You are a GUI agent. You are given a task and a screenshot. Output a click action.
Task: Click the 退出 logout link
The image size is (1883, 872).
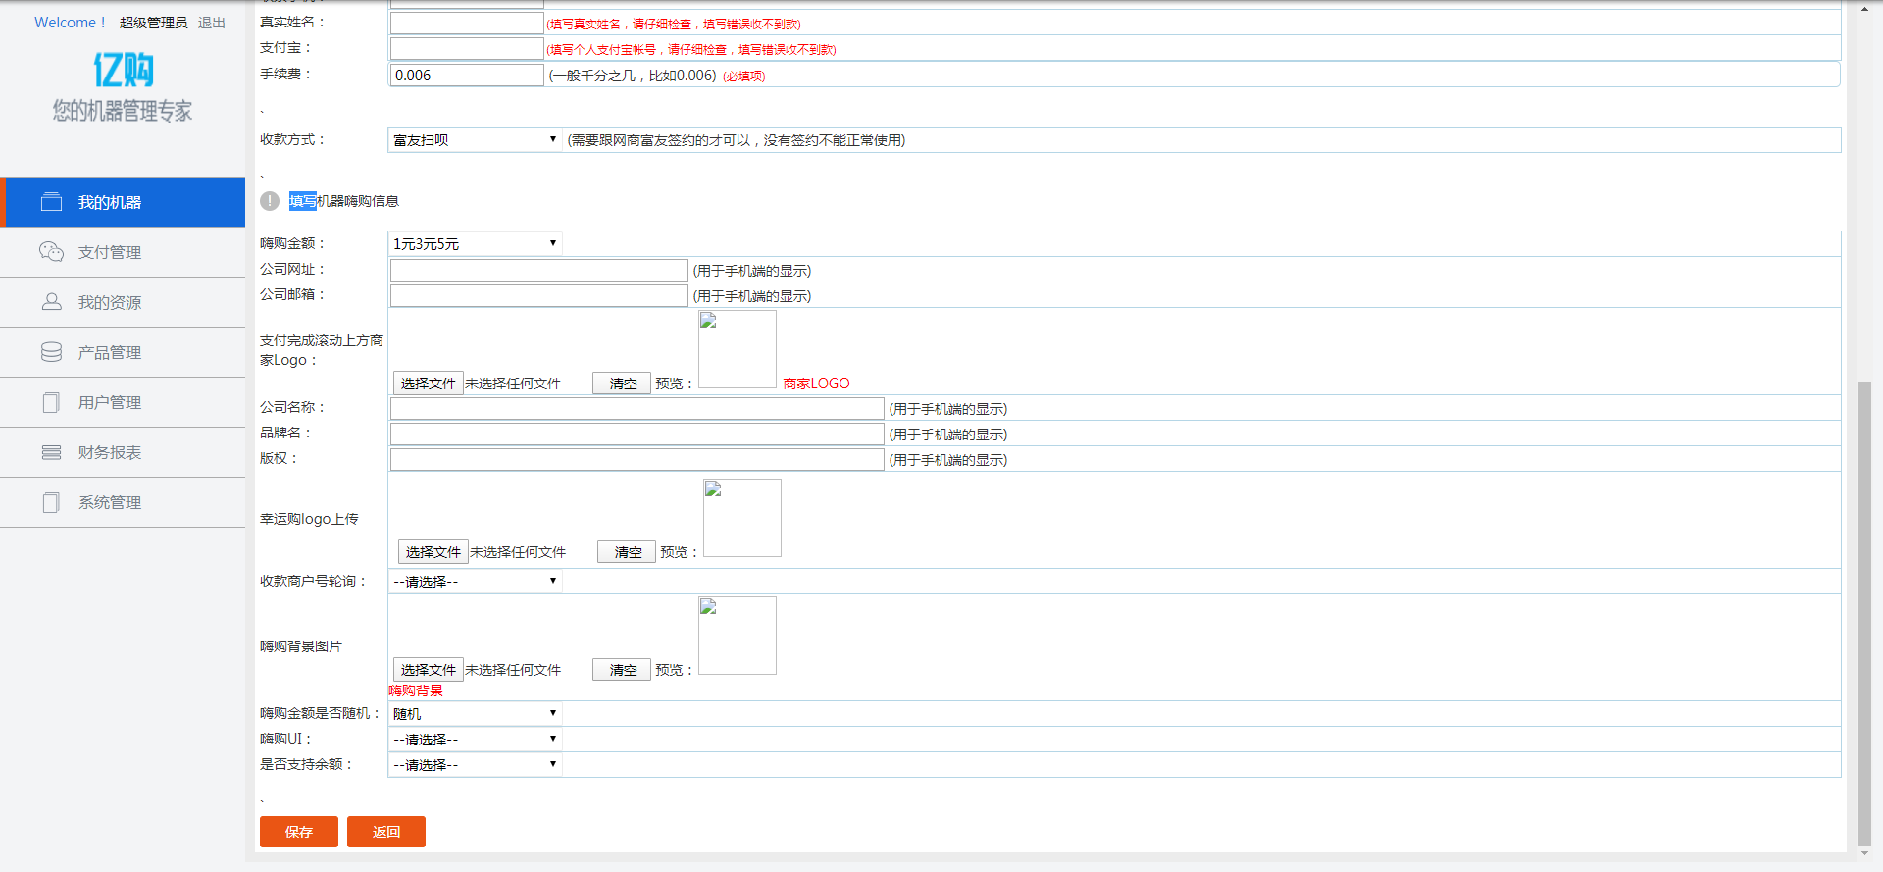[x=211, y=23]
